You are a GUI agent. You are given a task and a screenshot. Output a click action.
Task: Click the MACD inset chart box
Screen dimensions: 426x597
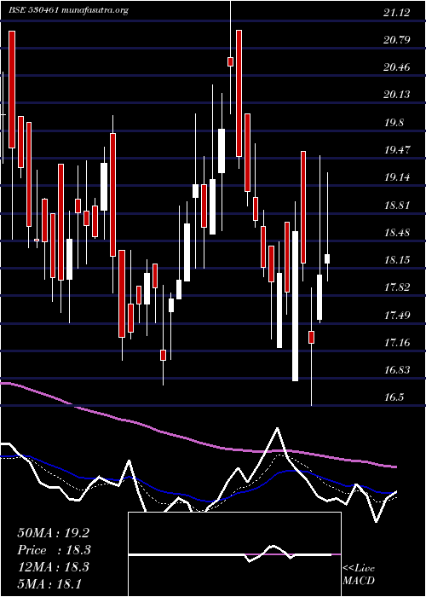pos(234,554)
